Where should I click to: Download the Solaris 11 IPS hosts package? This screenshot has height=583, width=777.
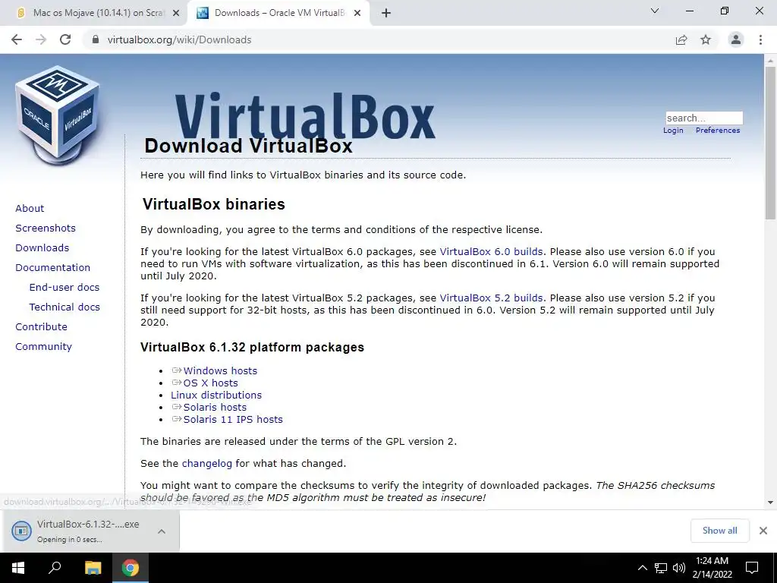tap(233, 419)
